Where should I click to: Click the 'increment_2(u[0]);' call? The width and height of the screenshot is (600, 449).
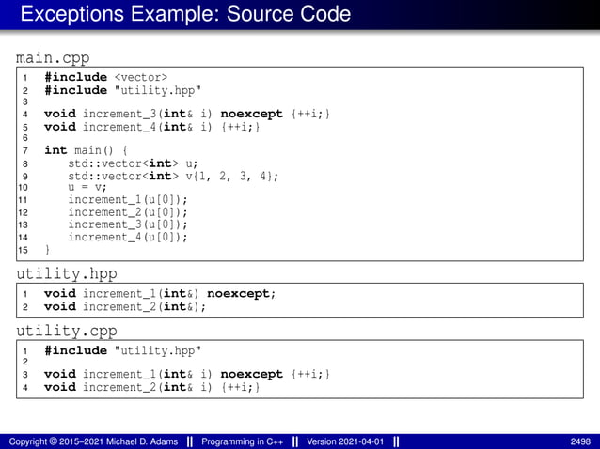click(128, 212)
